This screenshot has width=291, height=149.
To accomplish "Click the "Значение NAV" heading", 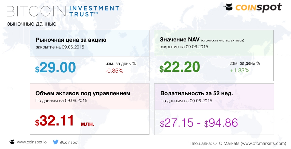I will click(x=180, y=40).
